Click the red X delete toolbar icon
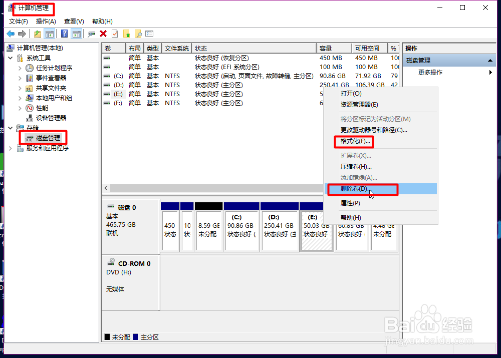Screen dimensions: 501x358 [x=103, y=34]
